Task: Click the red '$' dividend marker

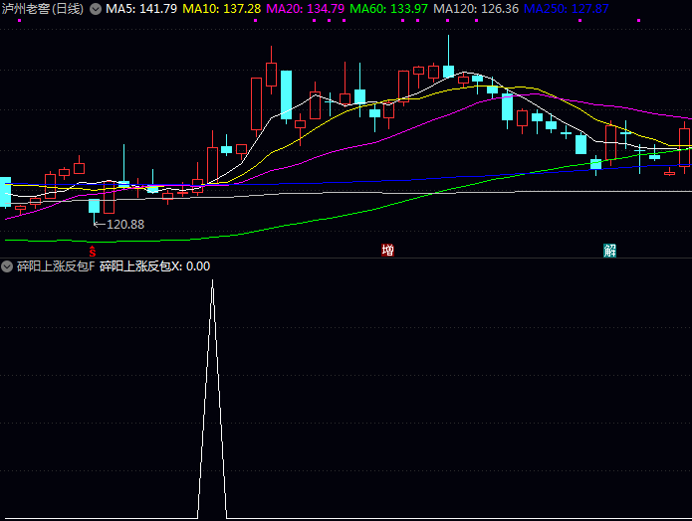Action: tap(93, 250)
